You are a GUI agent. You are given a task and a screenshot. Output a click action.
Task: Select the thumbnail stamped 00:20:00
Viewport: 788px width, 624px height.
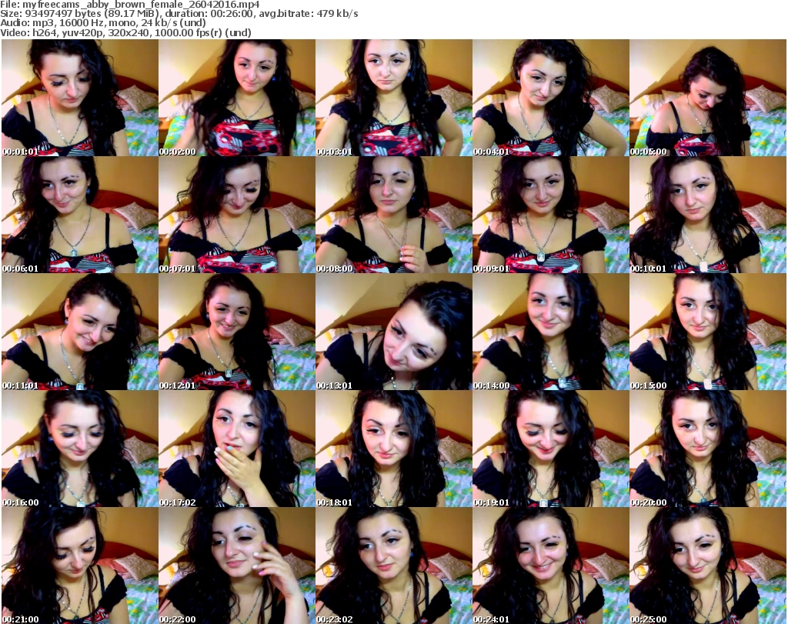coord(708,449)
